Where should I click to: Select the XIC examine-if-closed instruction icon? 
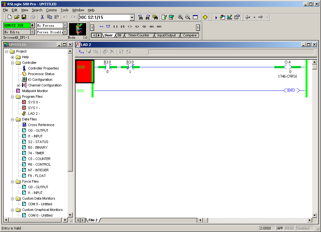click(115, 26)
